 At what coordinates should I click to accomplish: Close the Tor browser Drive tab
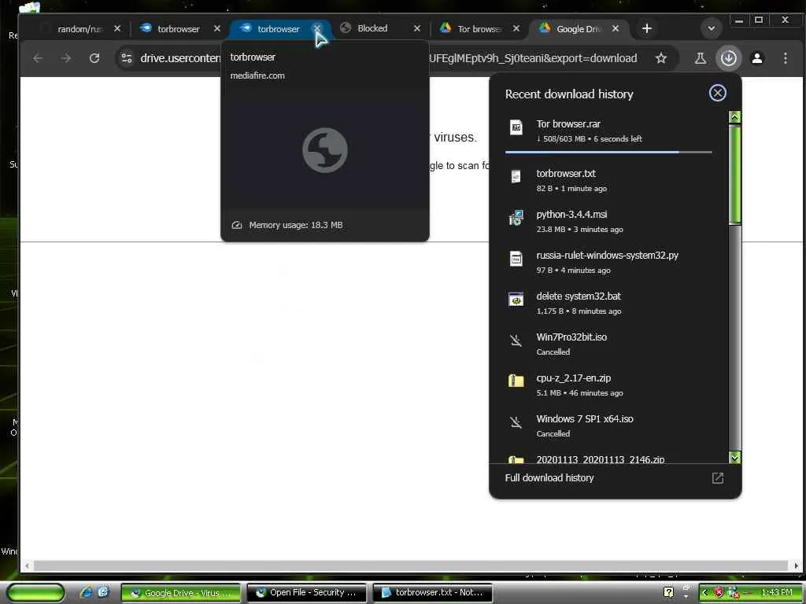pyautogui.click(x=516, y=29)
